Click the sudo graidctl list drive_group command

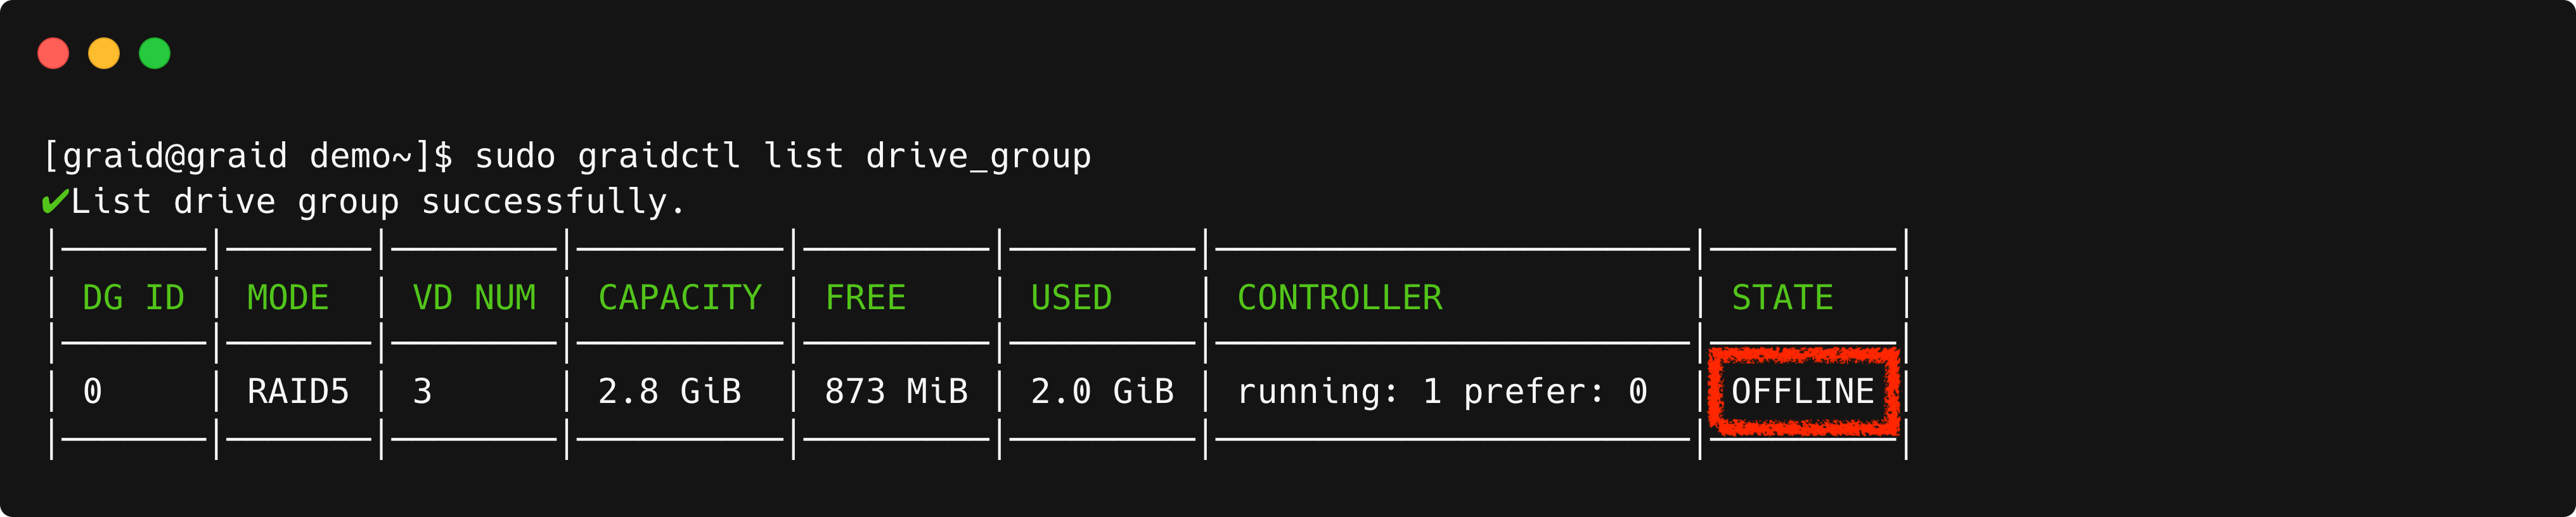click(x=782, y=156)
